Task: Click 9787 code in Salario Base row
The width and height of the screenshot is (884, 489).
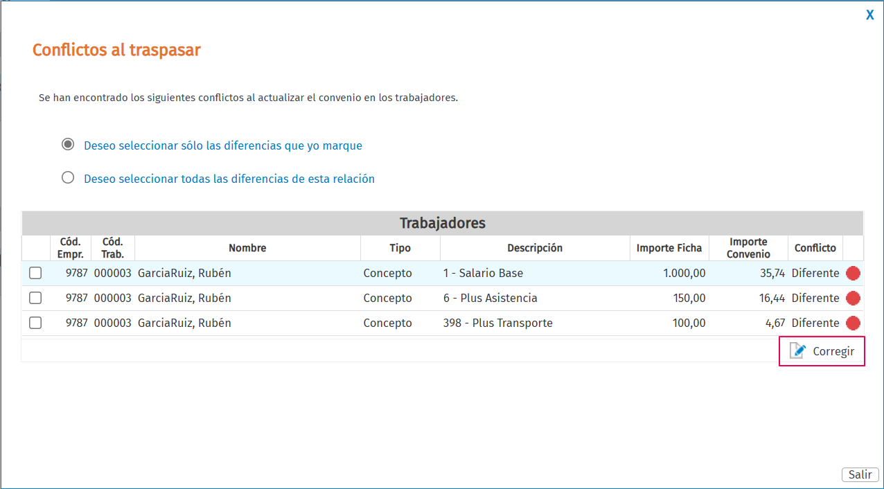Action: tap(77, 273)
